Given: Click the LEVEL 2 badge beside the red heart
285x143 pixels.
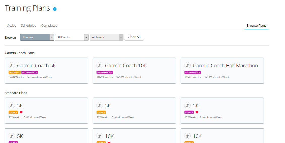Looking at the screenshot, I should (189, 113).
